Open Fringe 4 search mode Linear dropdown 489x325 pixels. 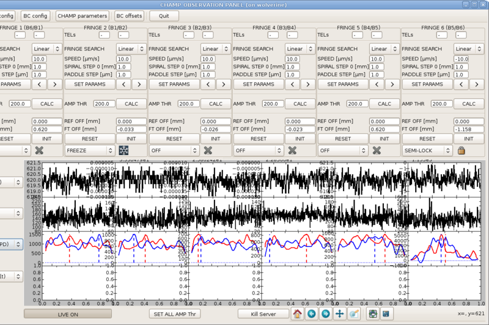coord(300,49)
